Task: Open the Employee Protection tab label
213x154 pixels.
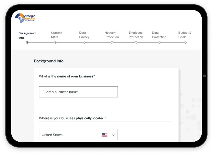Action: [x=136, y=35]
